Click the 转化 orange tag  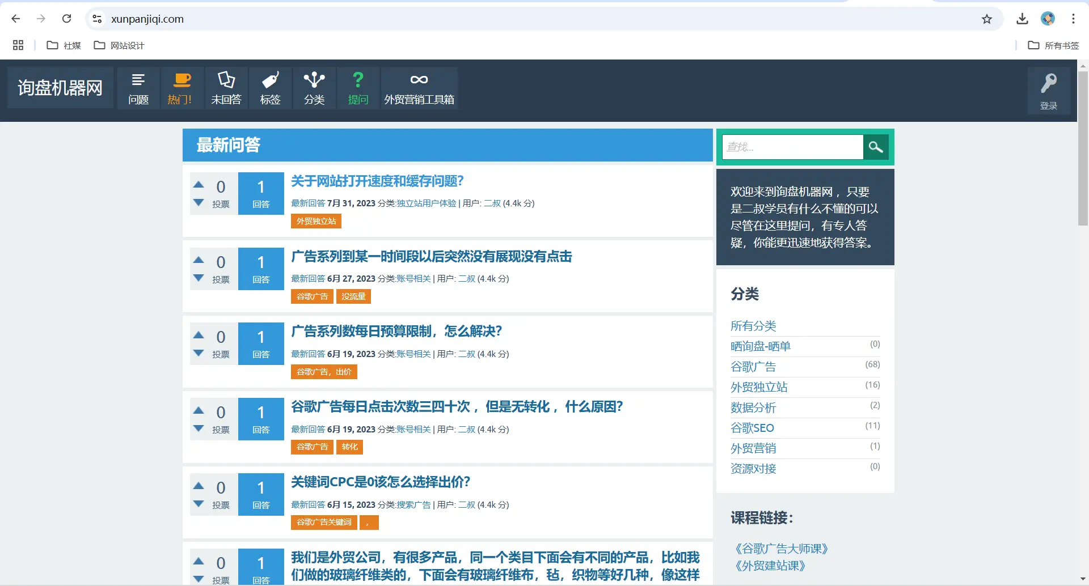(x=349, y=447)
